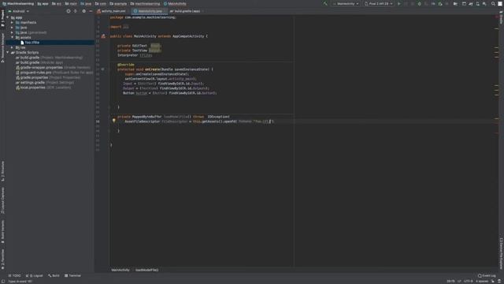Open the Terminal tool window tab
The width and height of the screenshot is (504, 284).
coord(72,275)
